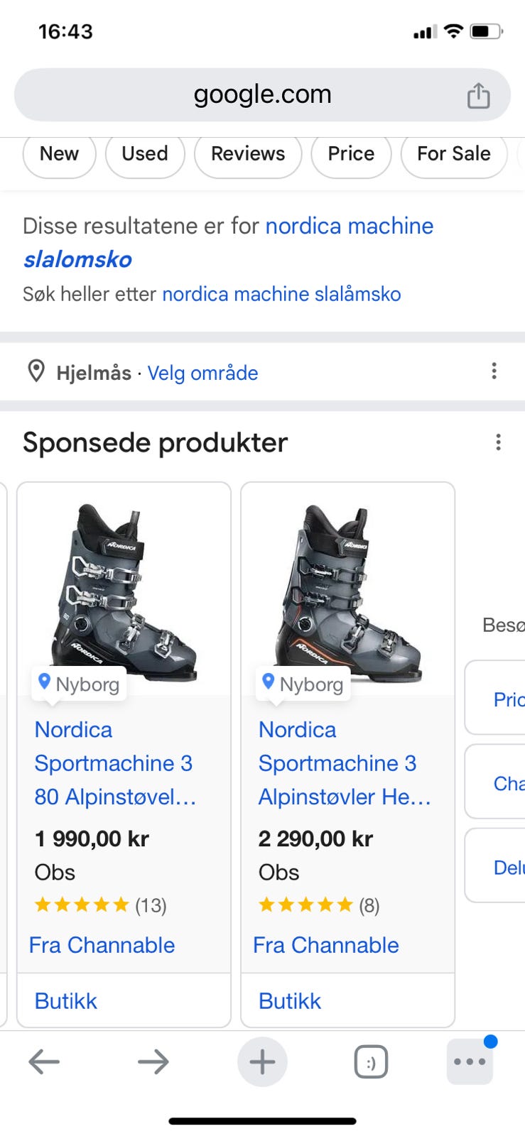The image size is (525, 1136).
Task: Open Sponsede produkter more options menu
Action: (x=498, y=442)
